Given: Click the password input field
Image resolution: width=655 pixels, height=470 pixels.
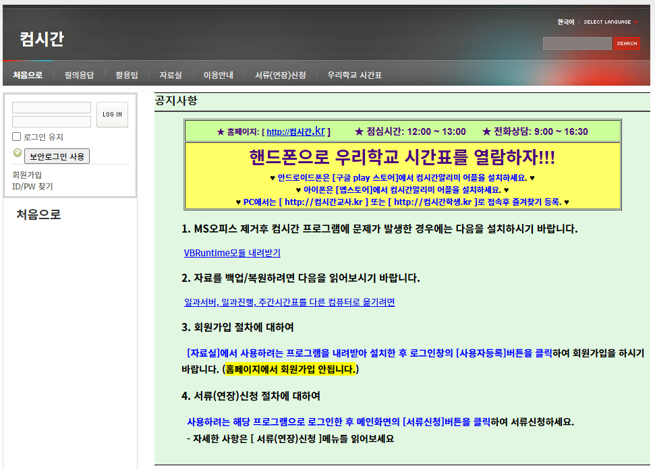Looking at the screenshot, I should [51, 121].
